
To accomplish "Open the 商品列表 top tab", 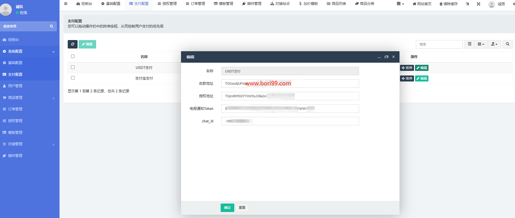I will (x=336, y=4).
